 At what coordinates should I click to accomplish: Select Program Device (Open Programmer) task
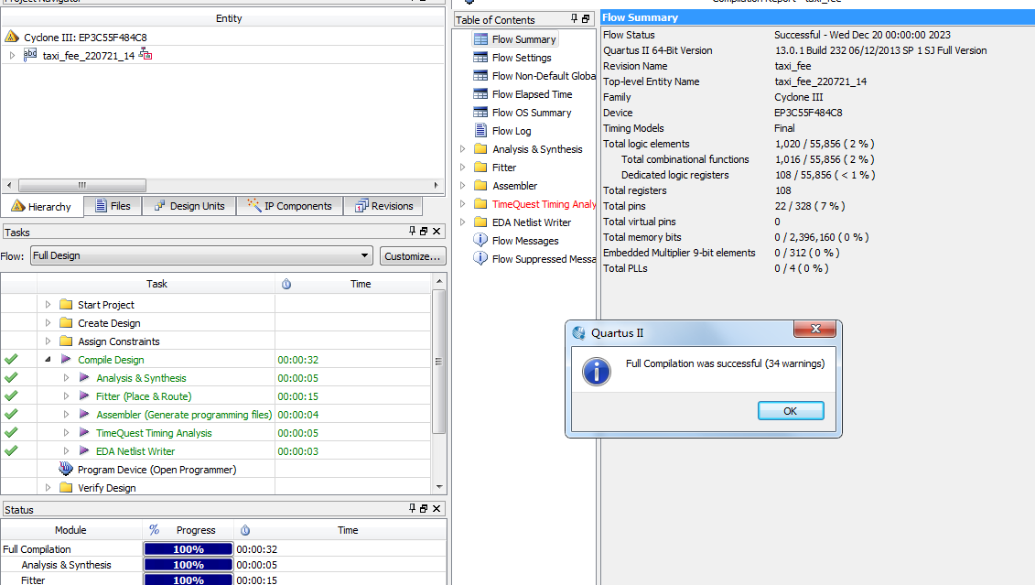(157, 470)
